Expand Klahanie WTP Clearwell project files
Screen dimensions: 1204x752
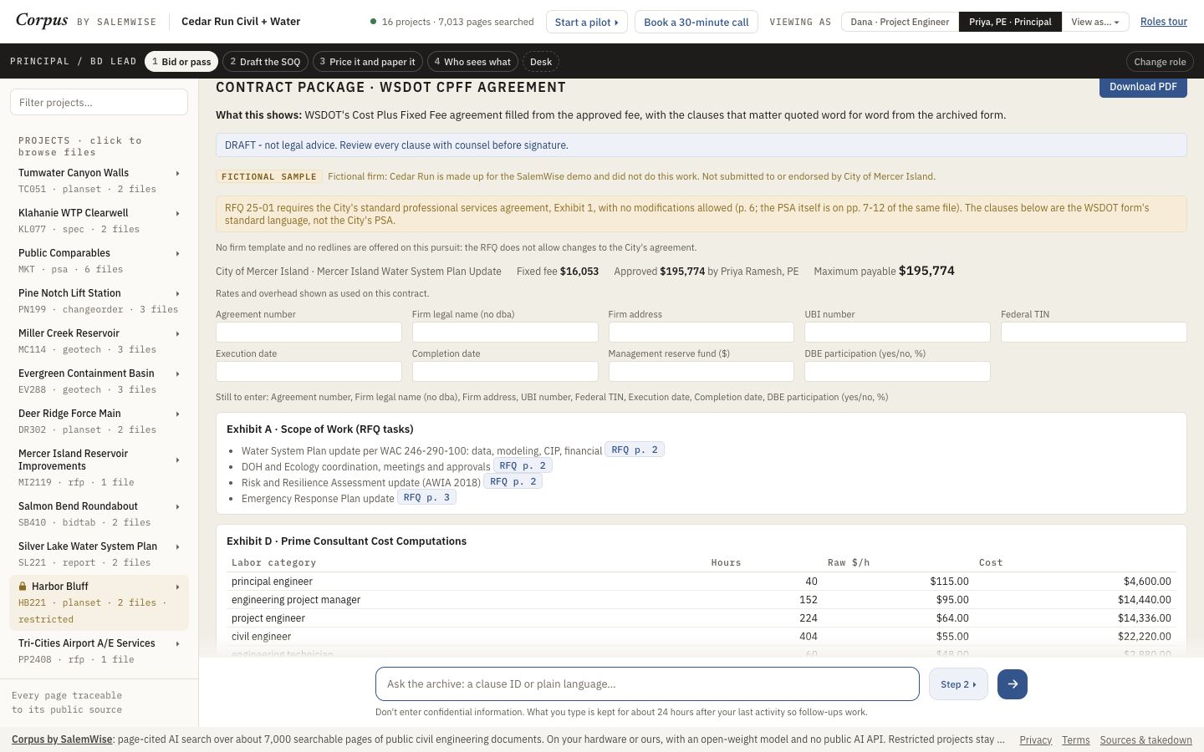tap(99, 221)
